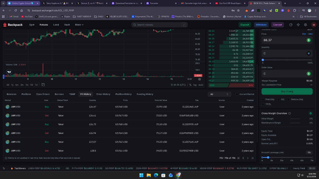
Task: Open the Vault page
Action: tap(67, 25)
